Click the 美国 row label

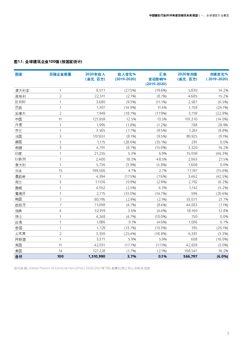(18, 251)
